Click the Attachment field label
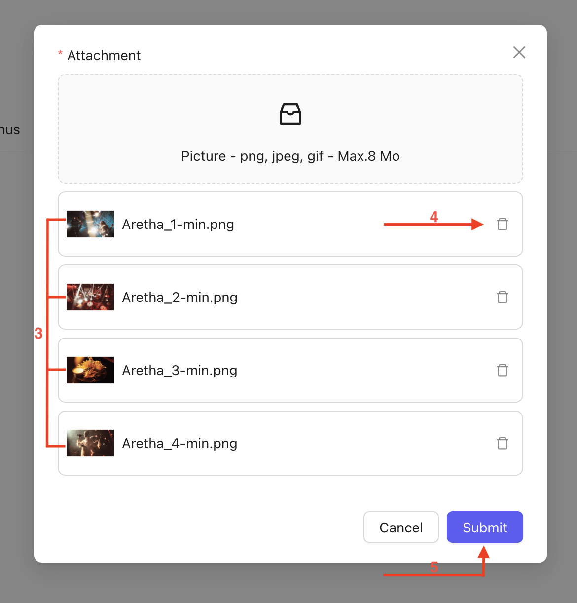577x603 pixels. click(x=104, y=55)
